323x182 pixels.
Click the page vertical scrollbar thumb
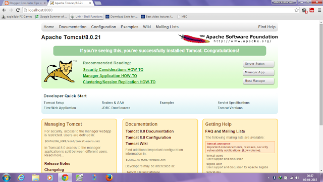coord(321,74)
